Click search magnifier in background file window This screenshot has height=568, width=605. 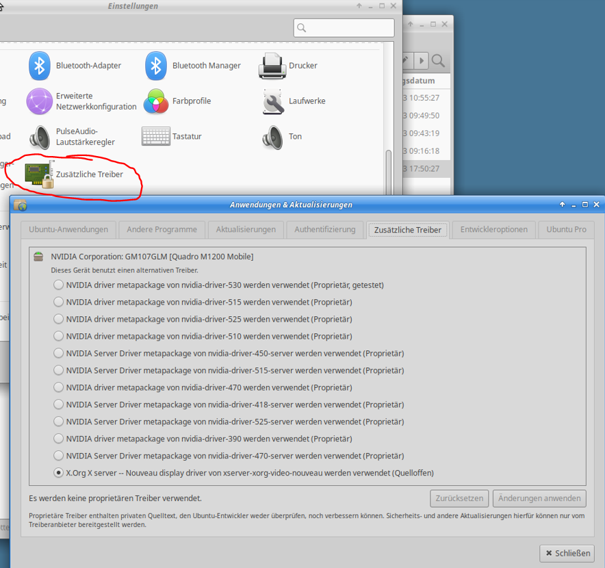click(438, 61)
